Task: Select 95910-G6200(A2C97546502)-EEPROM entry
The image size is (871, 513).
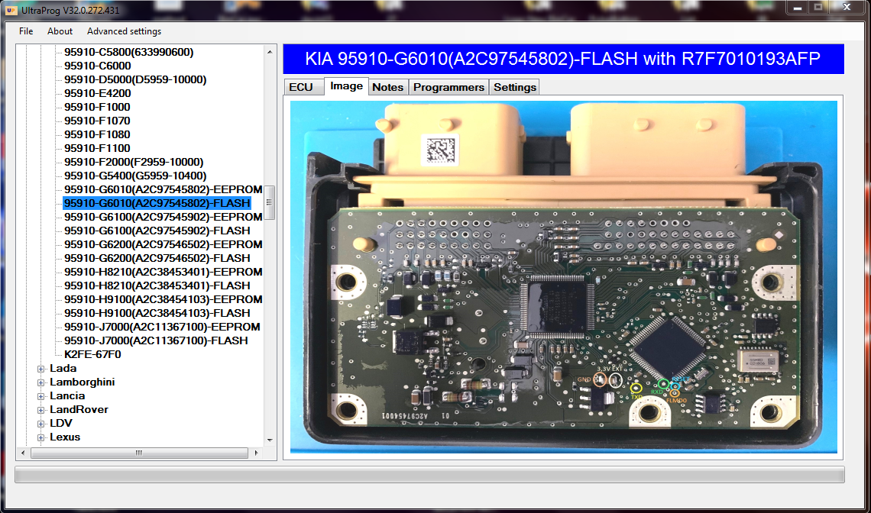Action: 164,244
